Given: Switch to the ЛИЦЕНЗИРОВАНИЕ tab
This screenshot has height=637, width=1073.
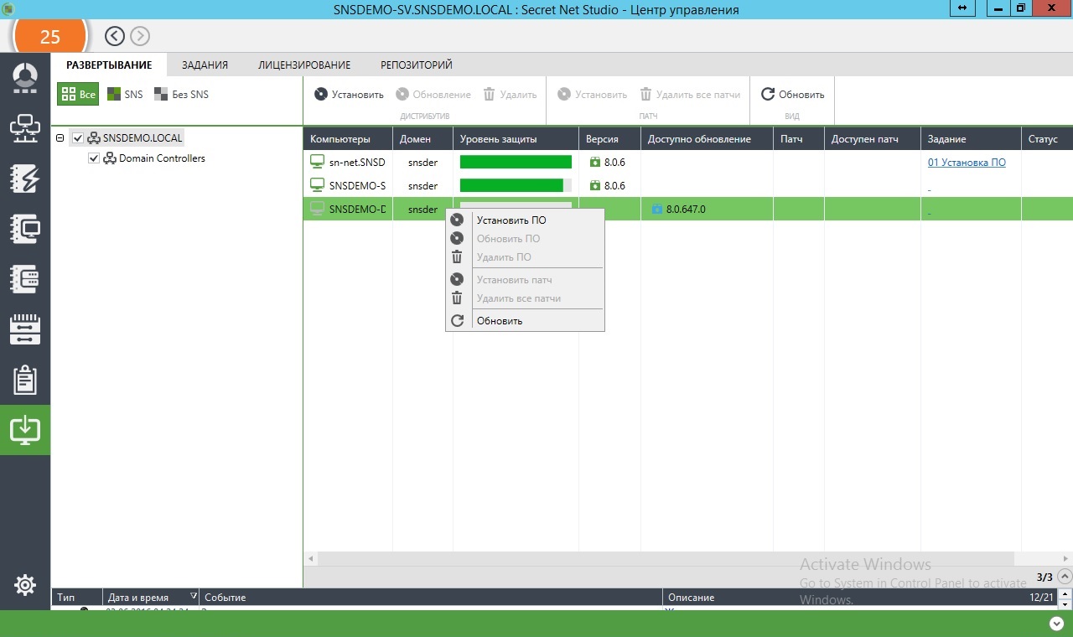Looking at the screenshot, I should point(304,65).
